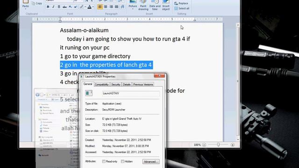Copy the selected text
Viewport: 299px width, 168px height.
coord(37,3)
